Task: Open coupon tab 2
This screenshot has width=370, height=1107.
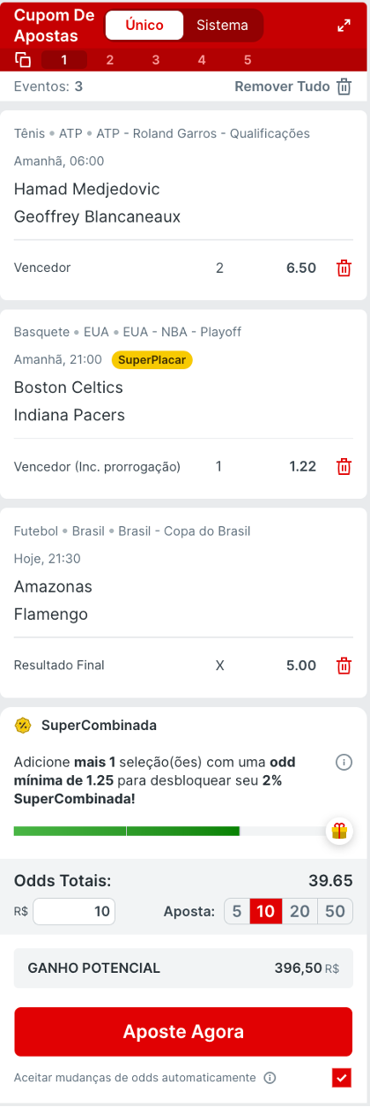Action: [110, 60]
